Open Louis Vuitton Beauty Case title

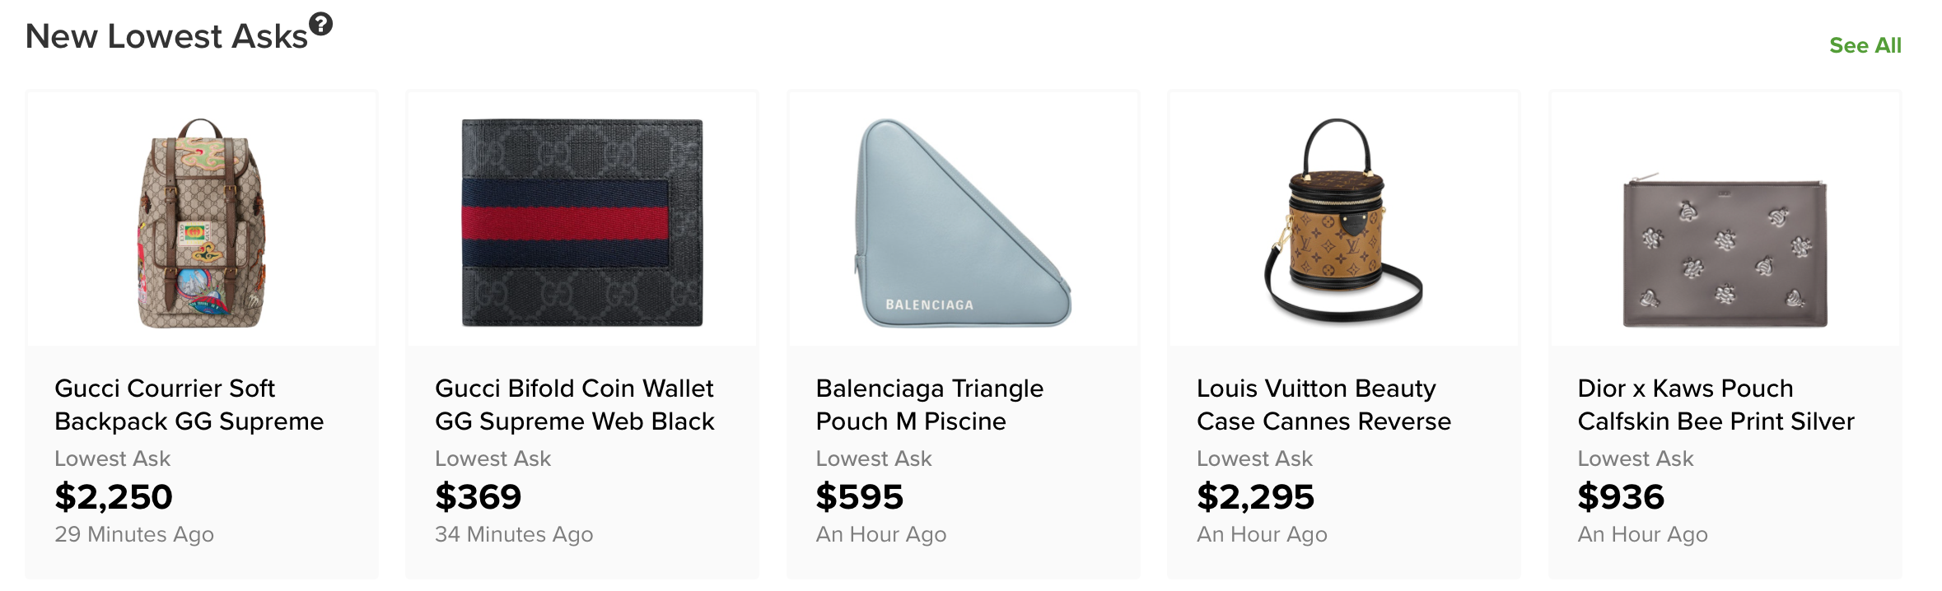point(1323,404)
